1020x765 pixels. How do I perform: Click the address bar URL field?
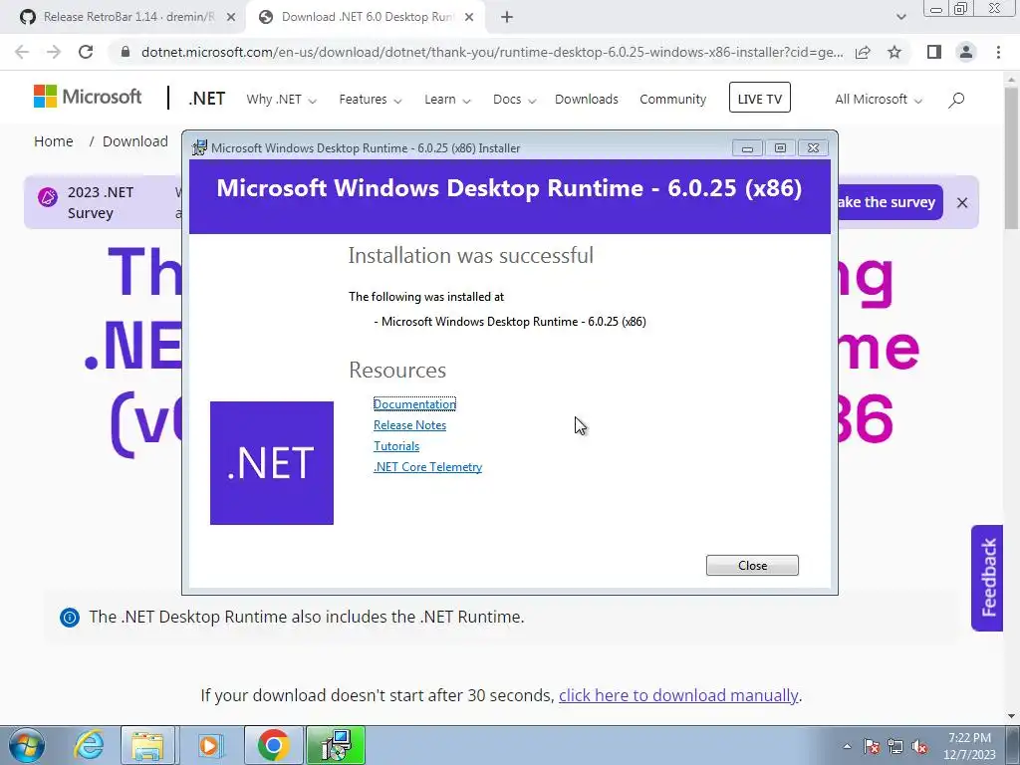point(492,52)
